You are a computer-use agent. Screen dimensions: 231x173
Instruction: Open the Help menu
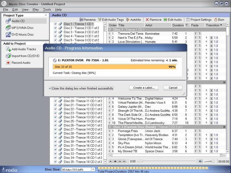(58, 10)
